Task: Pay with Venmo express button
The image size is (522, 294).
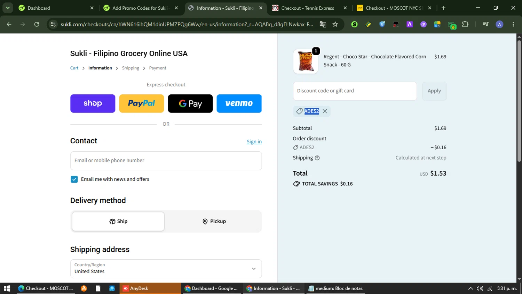Action: [239, 103]
